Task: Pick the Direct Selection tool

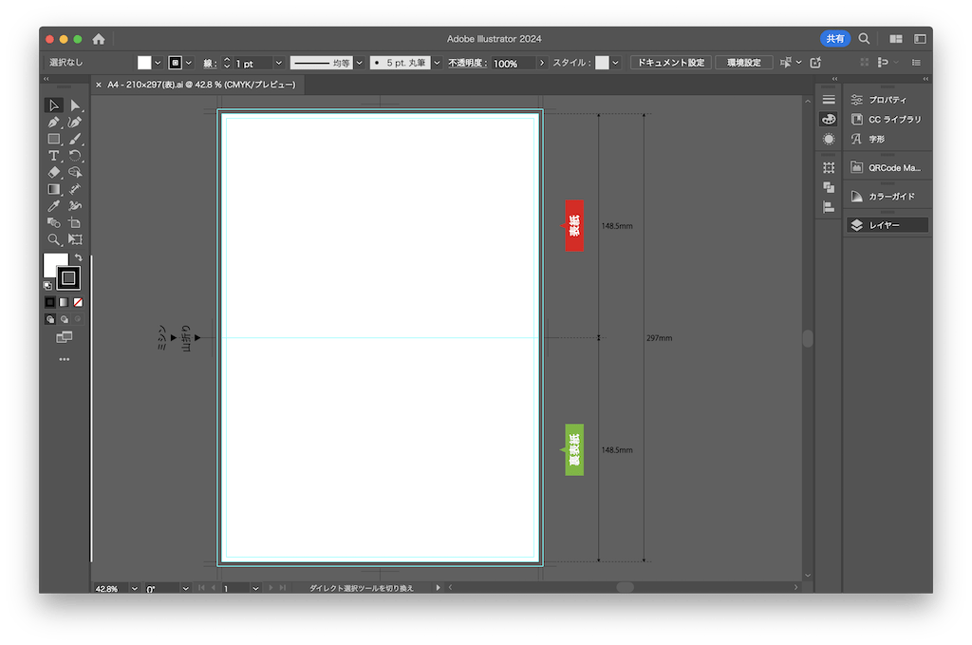Action: pos(75,104)
